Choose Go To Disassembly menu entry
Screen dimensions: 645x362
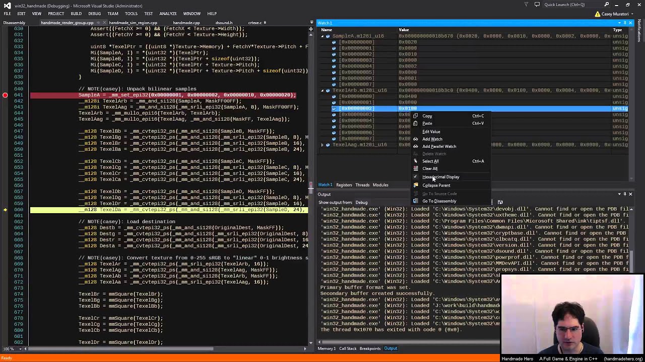[x=439, y=201]
